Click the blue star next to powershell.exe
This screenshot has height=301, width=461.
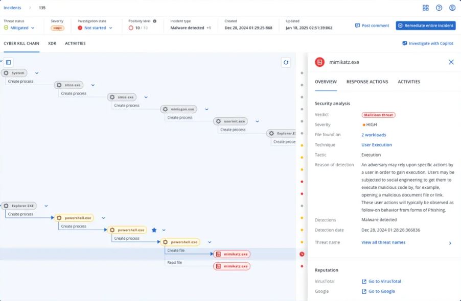click(x=154, y=230)
